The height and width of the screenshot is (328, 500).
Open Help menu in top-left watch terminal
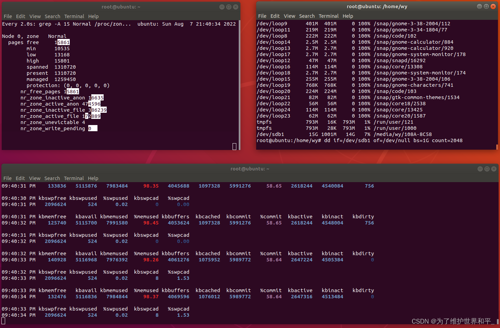pos(93,16)
